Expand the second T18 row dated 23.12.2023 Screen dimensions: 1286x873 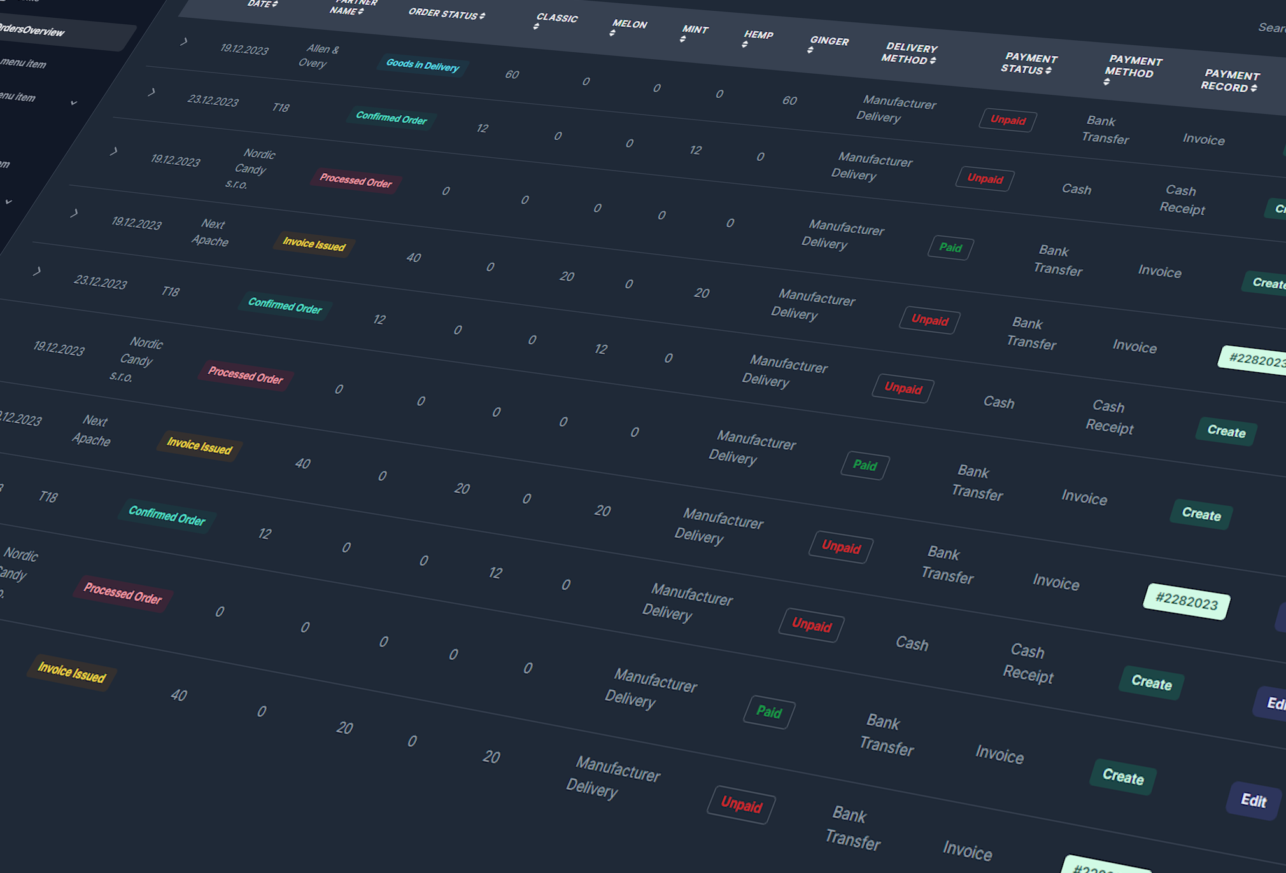[37, 272]
